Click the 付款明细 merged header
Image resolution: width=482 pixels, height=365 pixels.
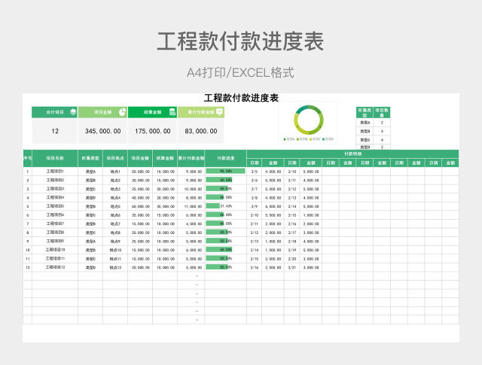point(353,154)
